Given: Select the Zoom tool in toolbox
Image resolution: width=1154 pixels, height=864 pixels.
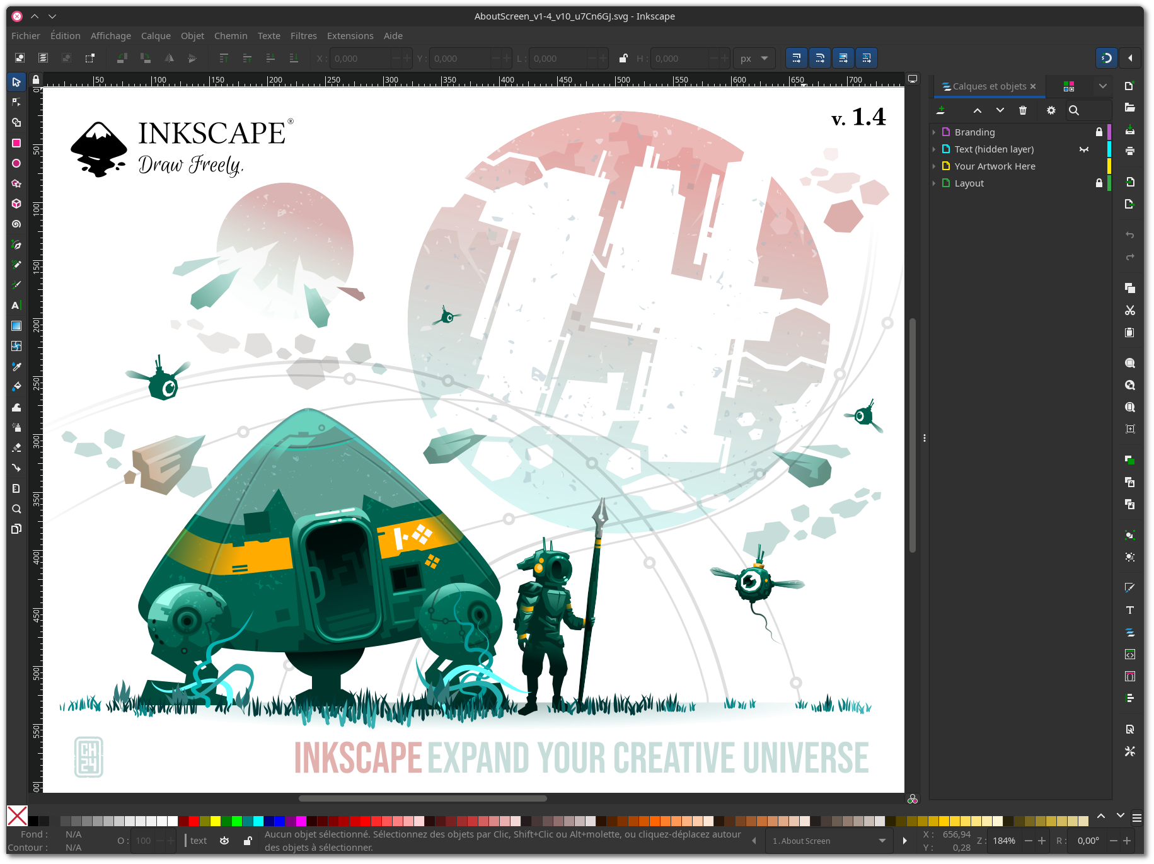Looking at the screenshot, I should point(16,509).
